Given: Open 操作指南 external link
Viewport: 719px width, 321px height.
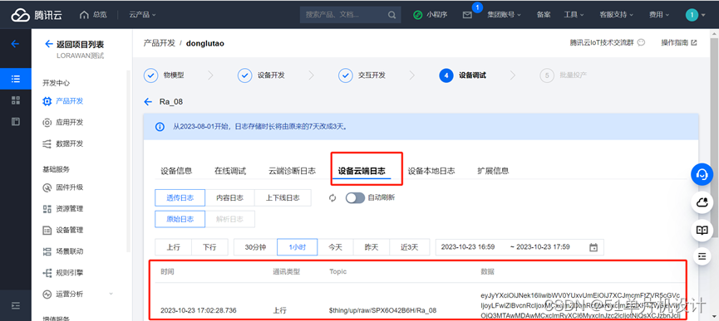Looking at the screenshot, I should point(679,42).
